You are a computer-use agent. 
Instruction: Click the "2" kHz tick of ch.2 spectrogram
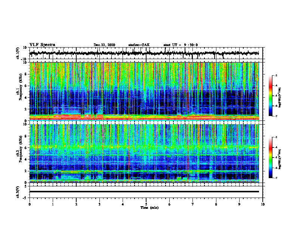point(26,171)
